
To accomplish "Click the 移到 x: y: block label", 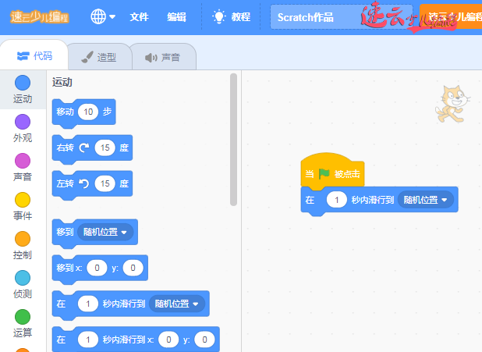I will 69,268.
